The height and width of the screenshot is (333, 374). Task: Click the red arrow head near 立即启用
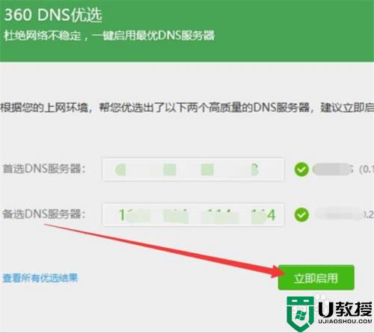click(278, 272)
